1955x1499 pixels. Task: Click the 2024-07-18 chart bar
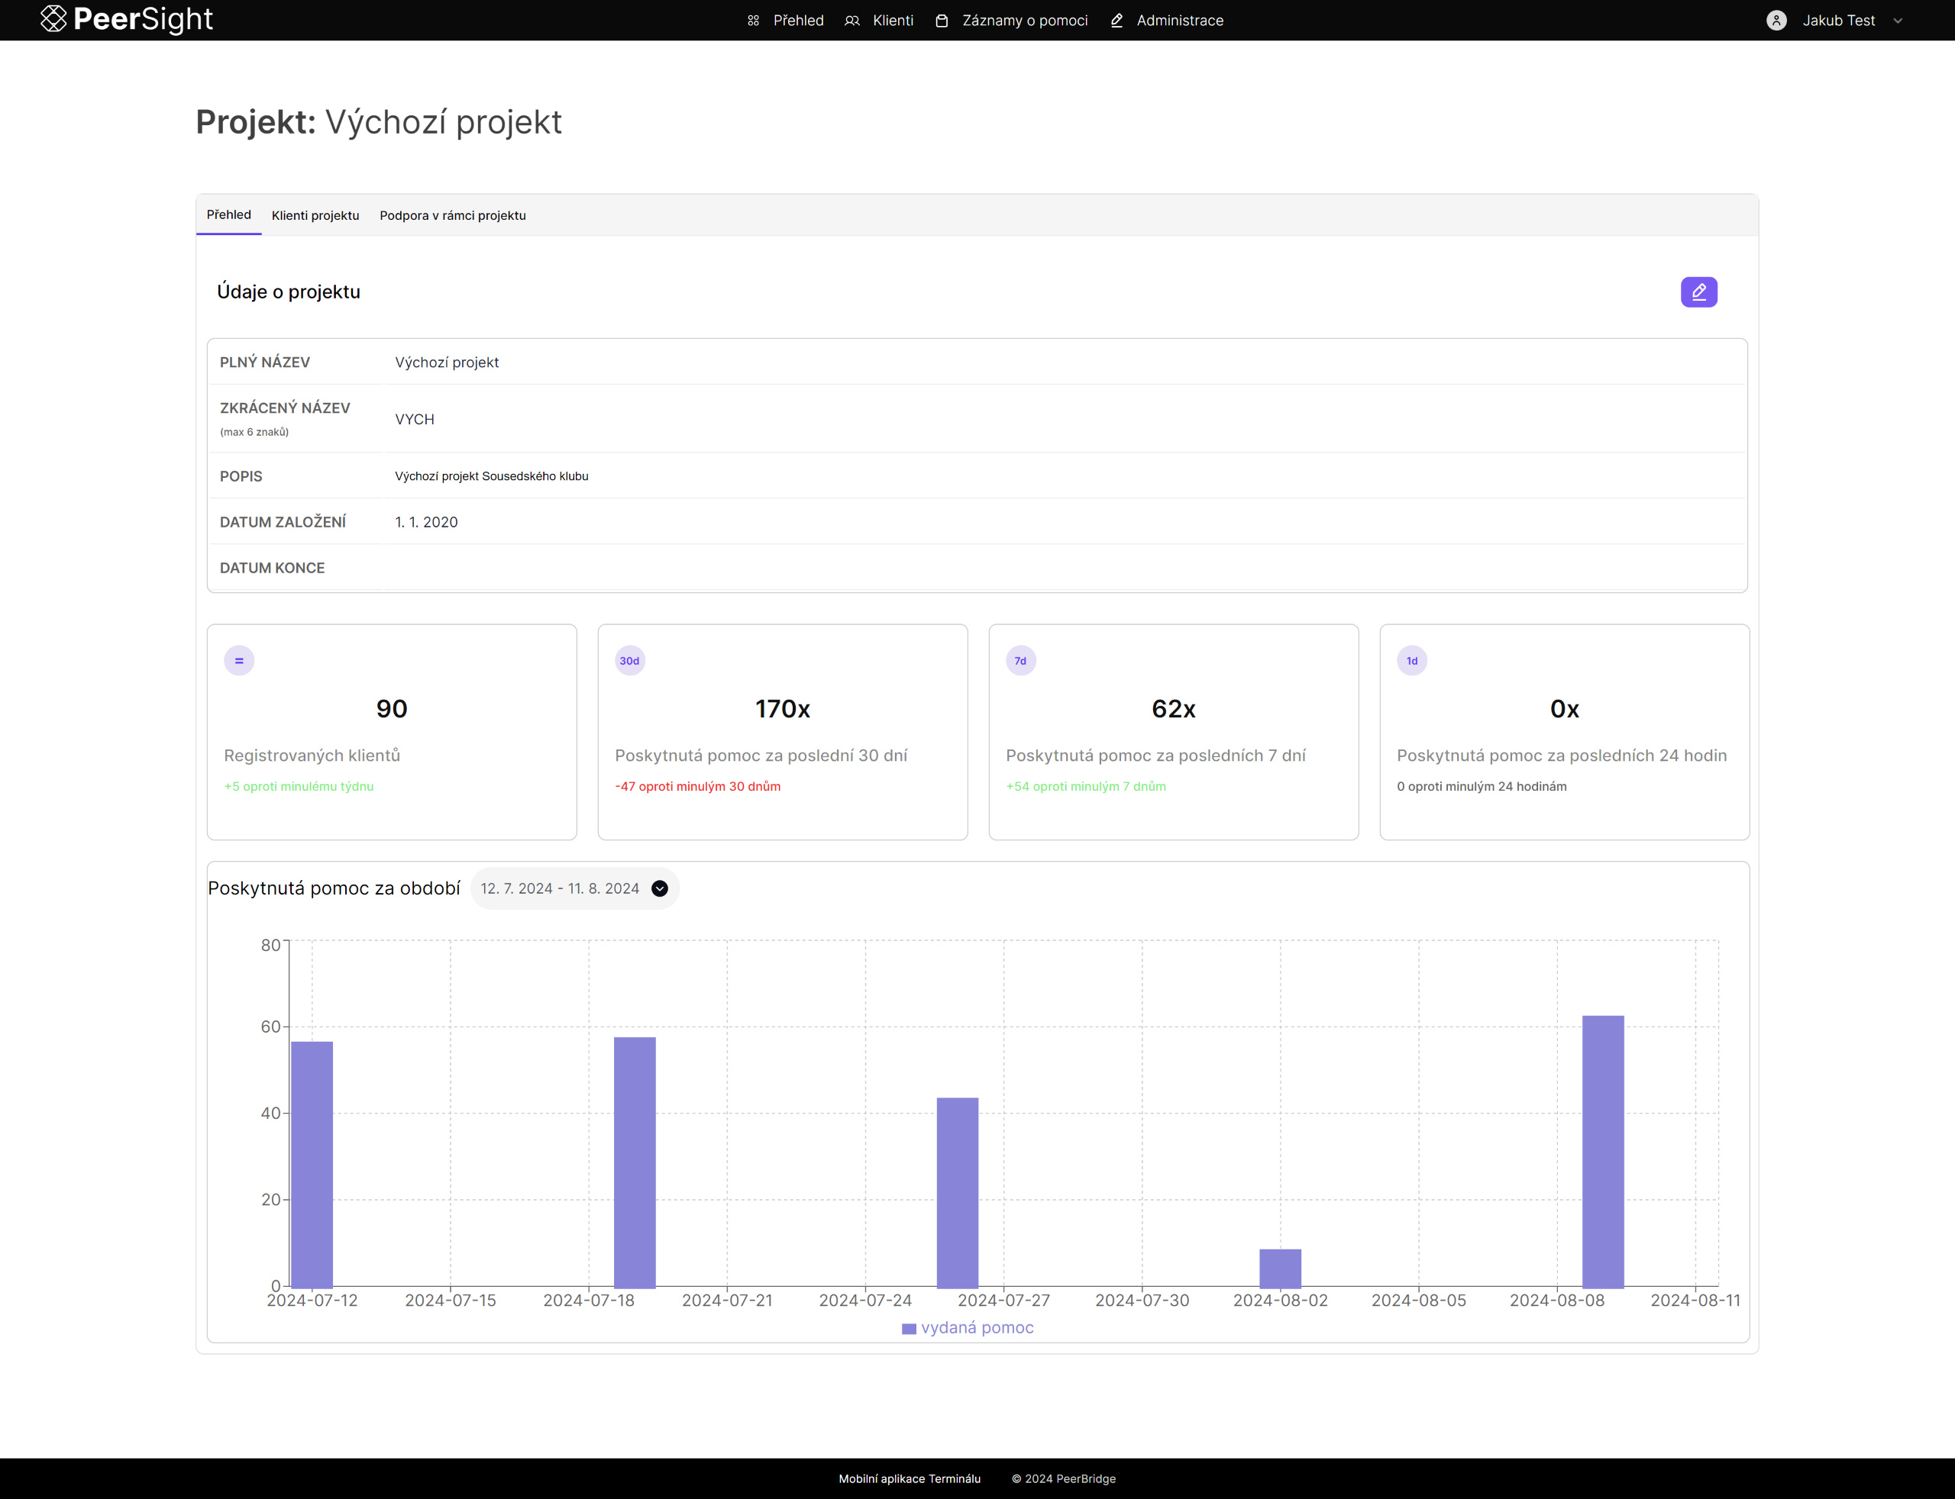635,1162
